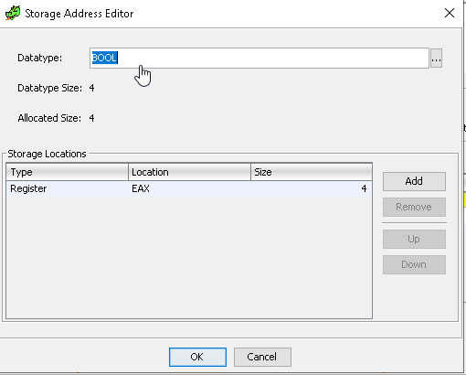Click into the Datatype text field

click(x=259, y=58)
